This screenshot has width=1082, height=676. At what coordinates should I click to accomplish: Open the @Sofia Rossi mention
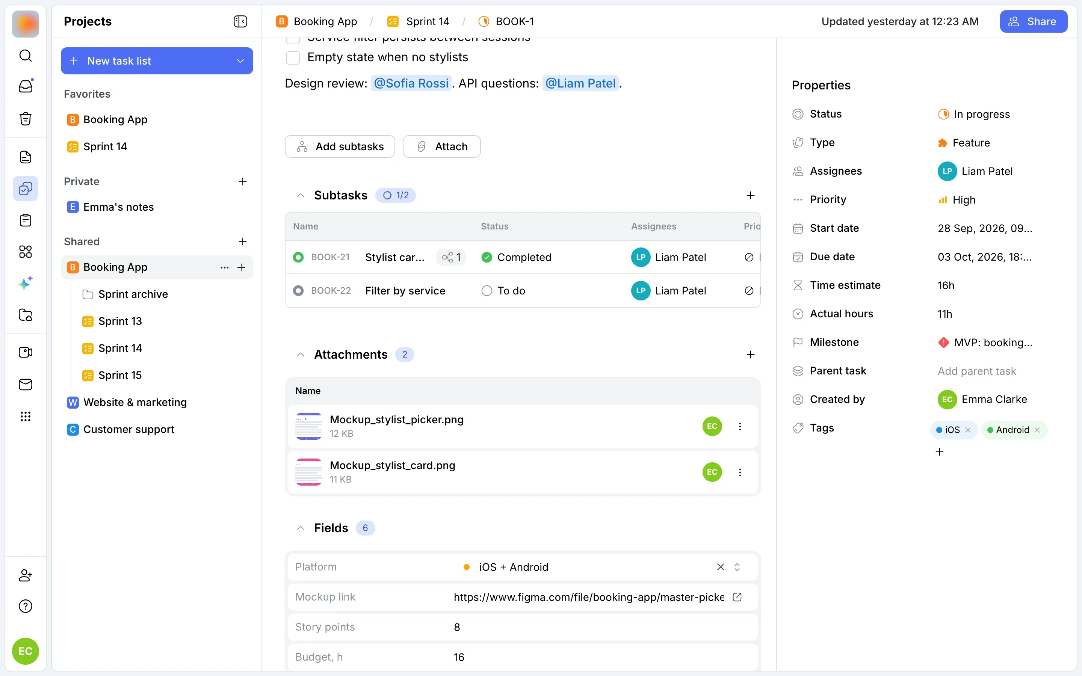click(x=411, y=83)
